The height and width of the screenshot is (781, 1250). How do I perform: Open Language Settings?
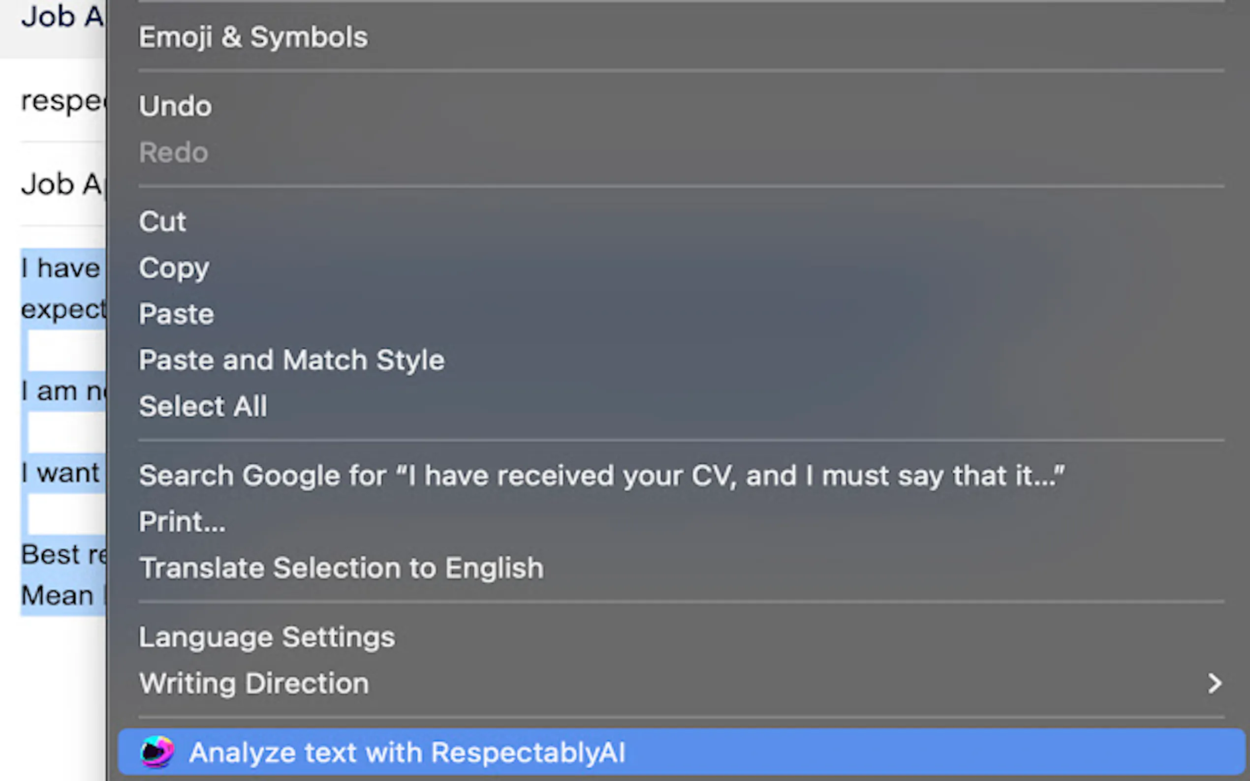coord(267,637)
